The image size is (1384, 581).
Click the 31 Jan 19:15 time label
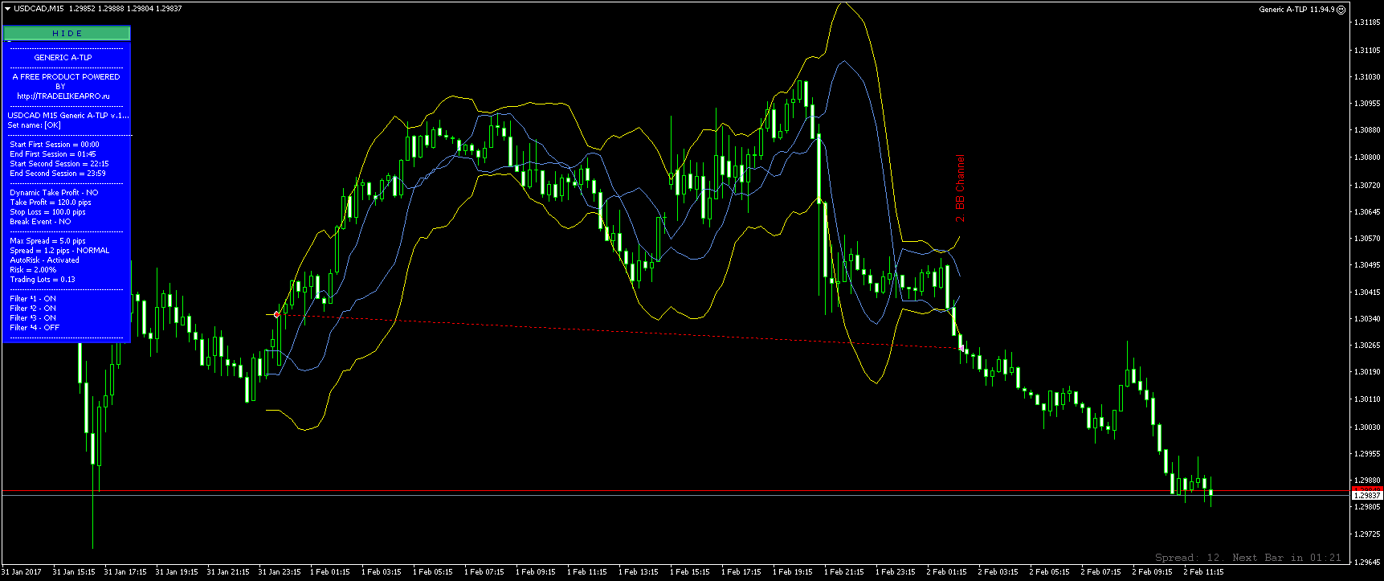coord(177,572)
